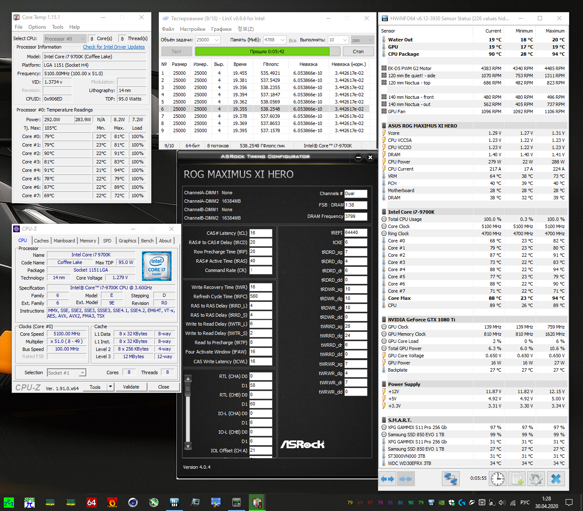This screenshot has height=511, width=583.
Task: Open the Windows notification center icon
Action: point(569,503)
